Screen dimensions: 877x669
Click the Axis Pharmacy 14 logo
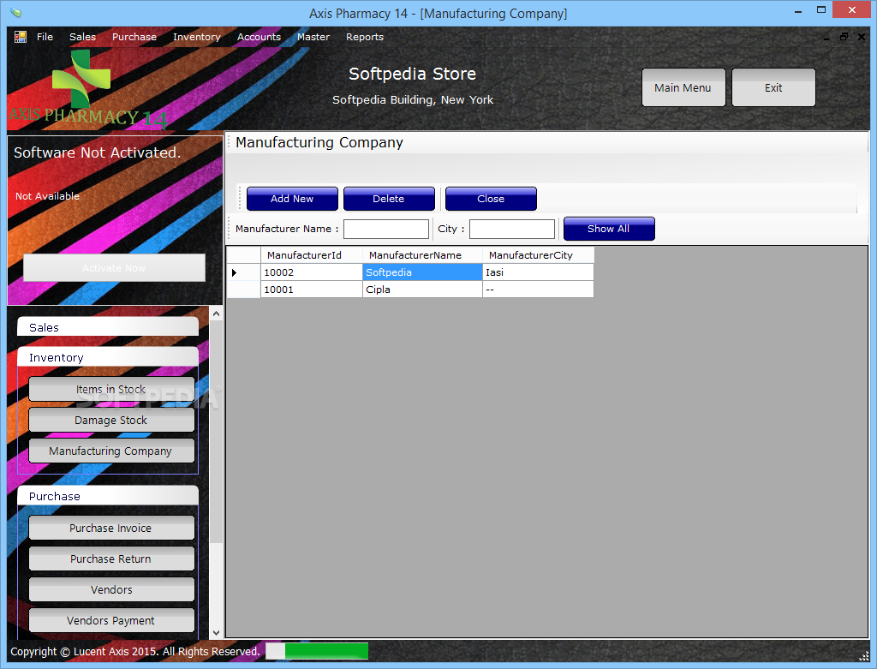(x=88, y=89)
